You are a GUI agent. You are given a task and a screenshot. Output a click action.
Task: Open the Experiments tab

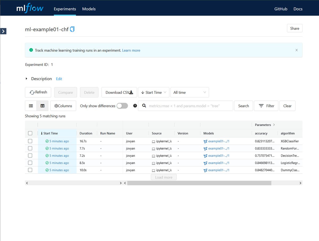[65, 9]
